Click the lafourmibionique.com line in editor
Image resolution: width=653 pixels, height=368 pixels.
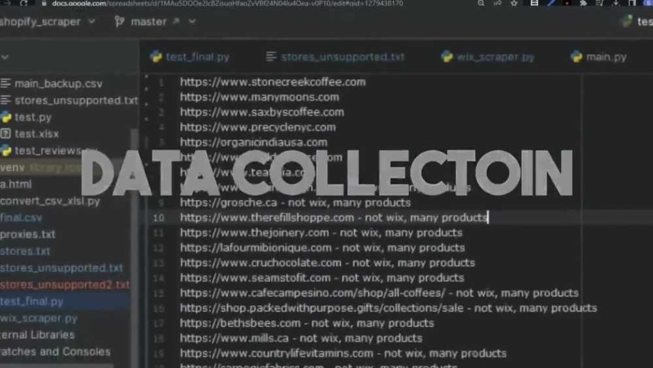pos(323,248)
